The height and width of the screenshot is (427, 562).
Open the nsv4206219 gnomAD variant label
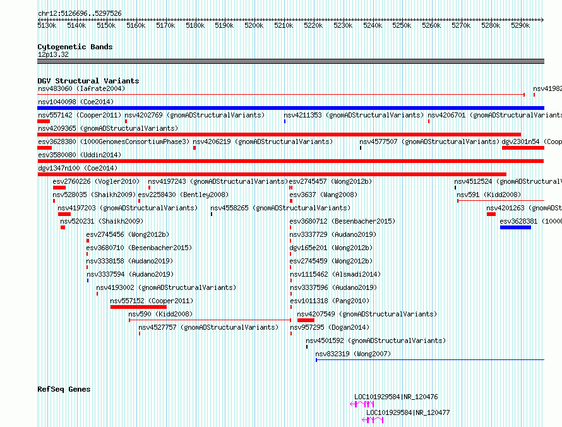point(263,141)
